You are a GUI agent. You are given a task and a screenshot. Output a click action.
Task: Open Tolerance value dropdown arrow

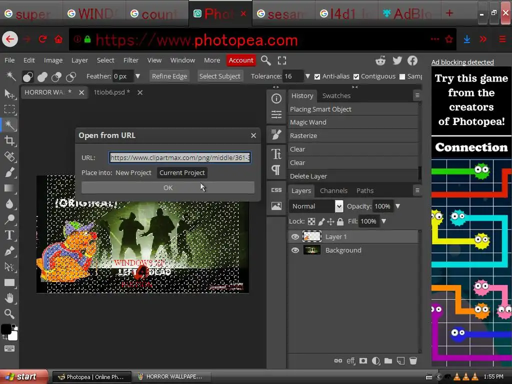point(307,76)
